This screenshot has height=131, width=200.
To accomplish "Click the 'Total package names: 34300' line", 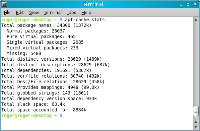I will tap(46, 25).
